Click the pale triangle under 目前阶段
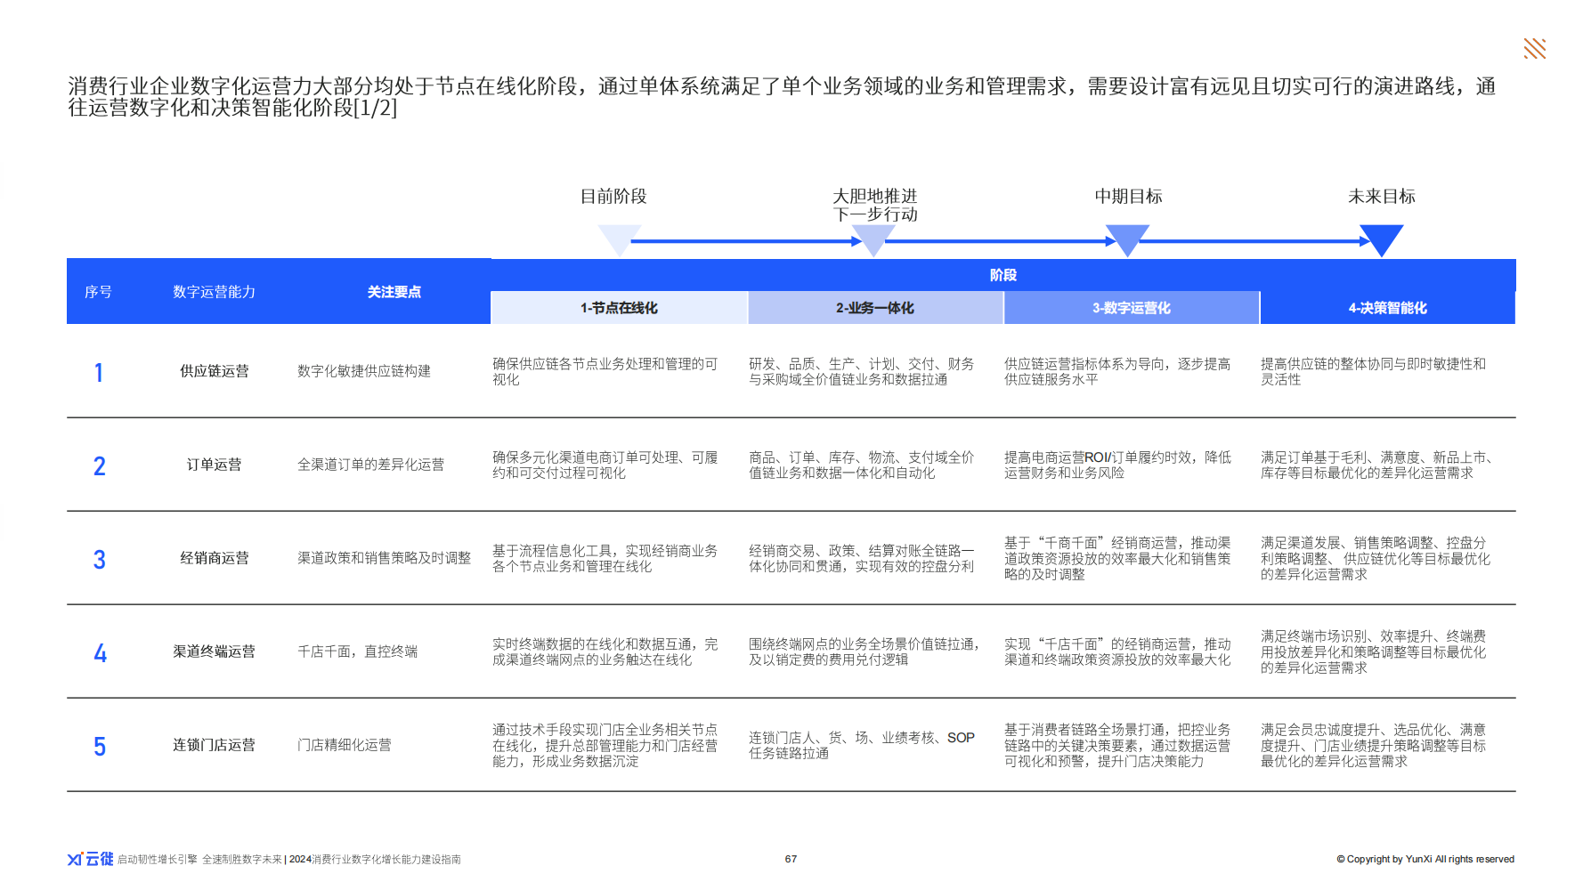This screenshot has height=890, width=1583. [619, 239]
